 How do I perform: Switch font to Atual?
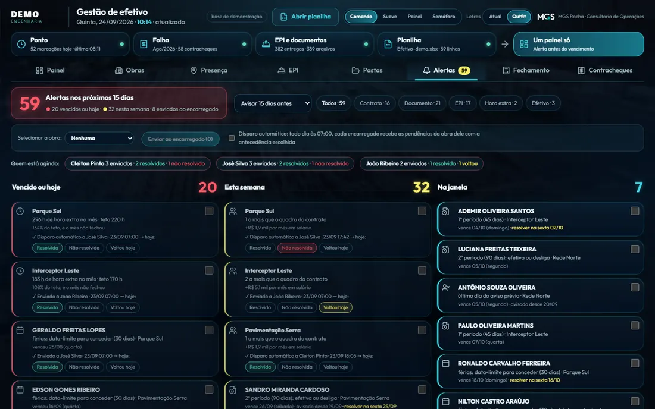(x=495, y=17)
